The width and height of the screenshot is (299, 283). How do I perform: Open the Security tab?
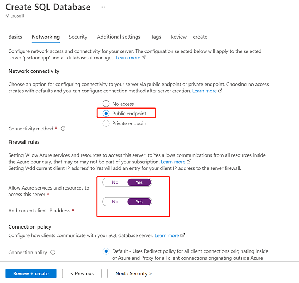pyautogui.click(x=78, y=37)
